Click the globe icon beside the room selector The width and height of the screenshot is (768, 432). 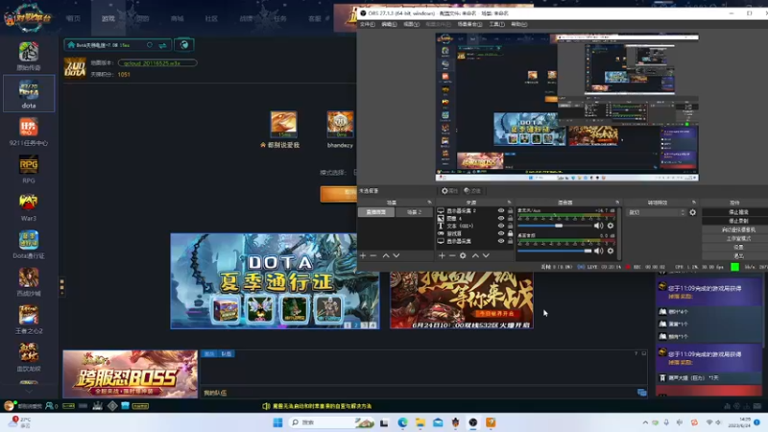pyautogui.click(x=184, y=45)
